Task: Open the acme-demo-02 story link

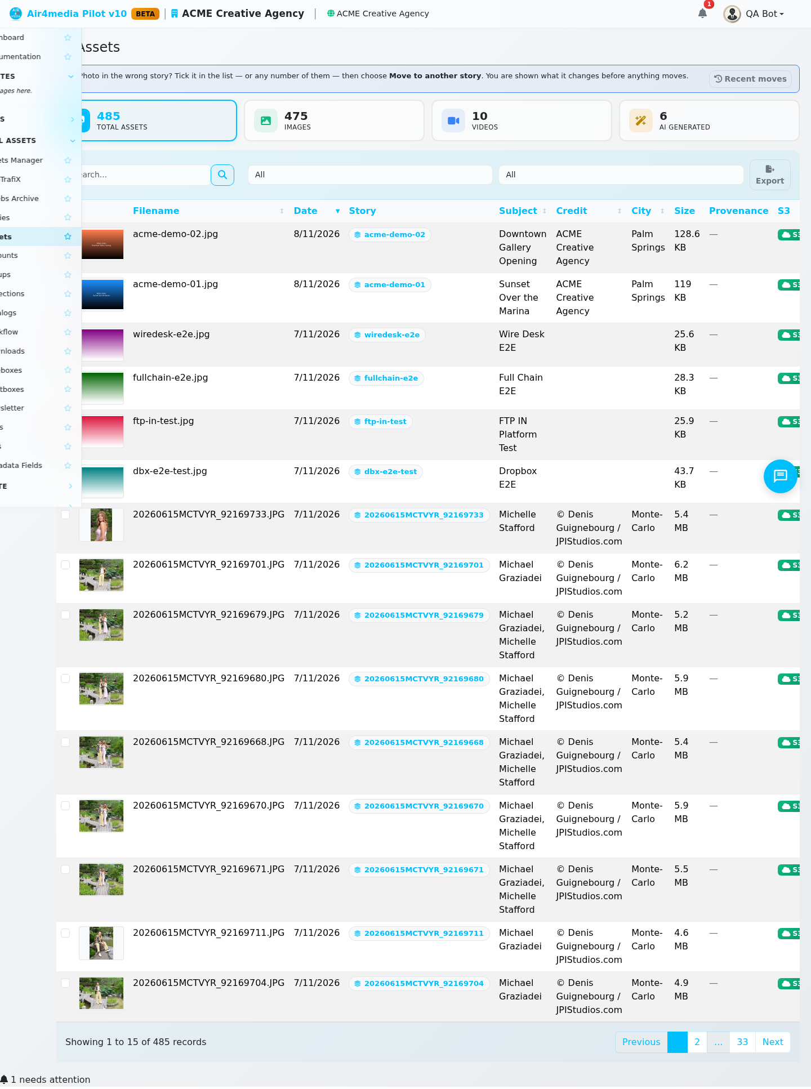Action: (x=390, y=235)
